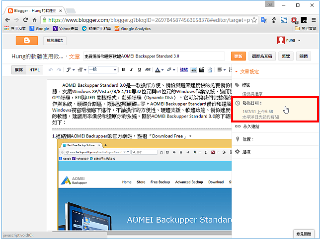Screen dimensions: 321x240
Task: Click the 檢視網誌 view blog button
Action: tap(55, 41)
